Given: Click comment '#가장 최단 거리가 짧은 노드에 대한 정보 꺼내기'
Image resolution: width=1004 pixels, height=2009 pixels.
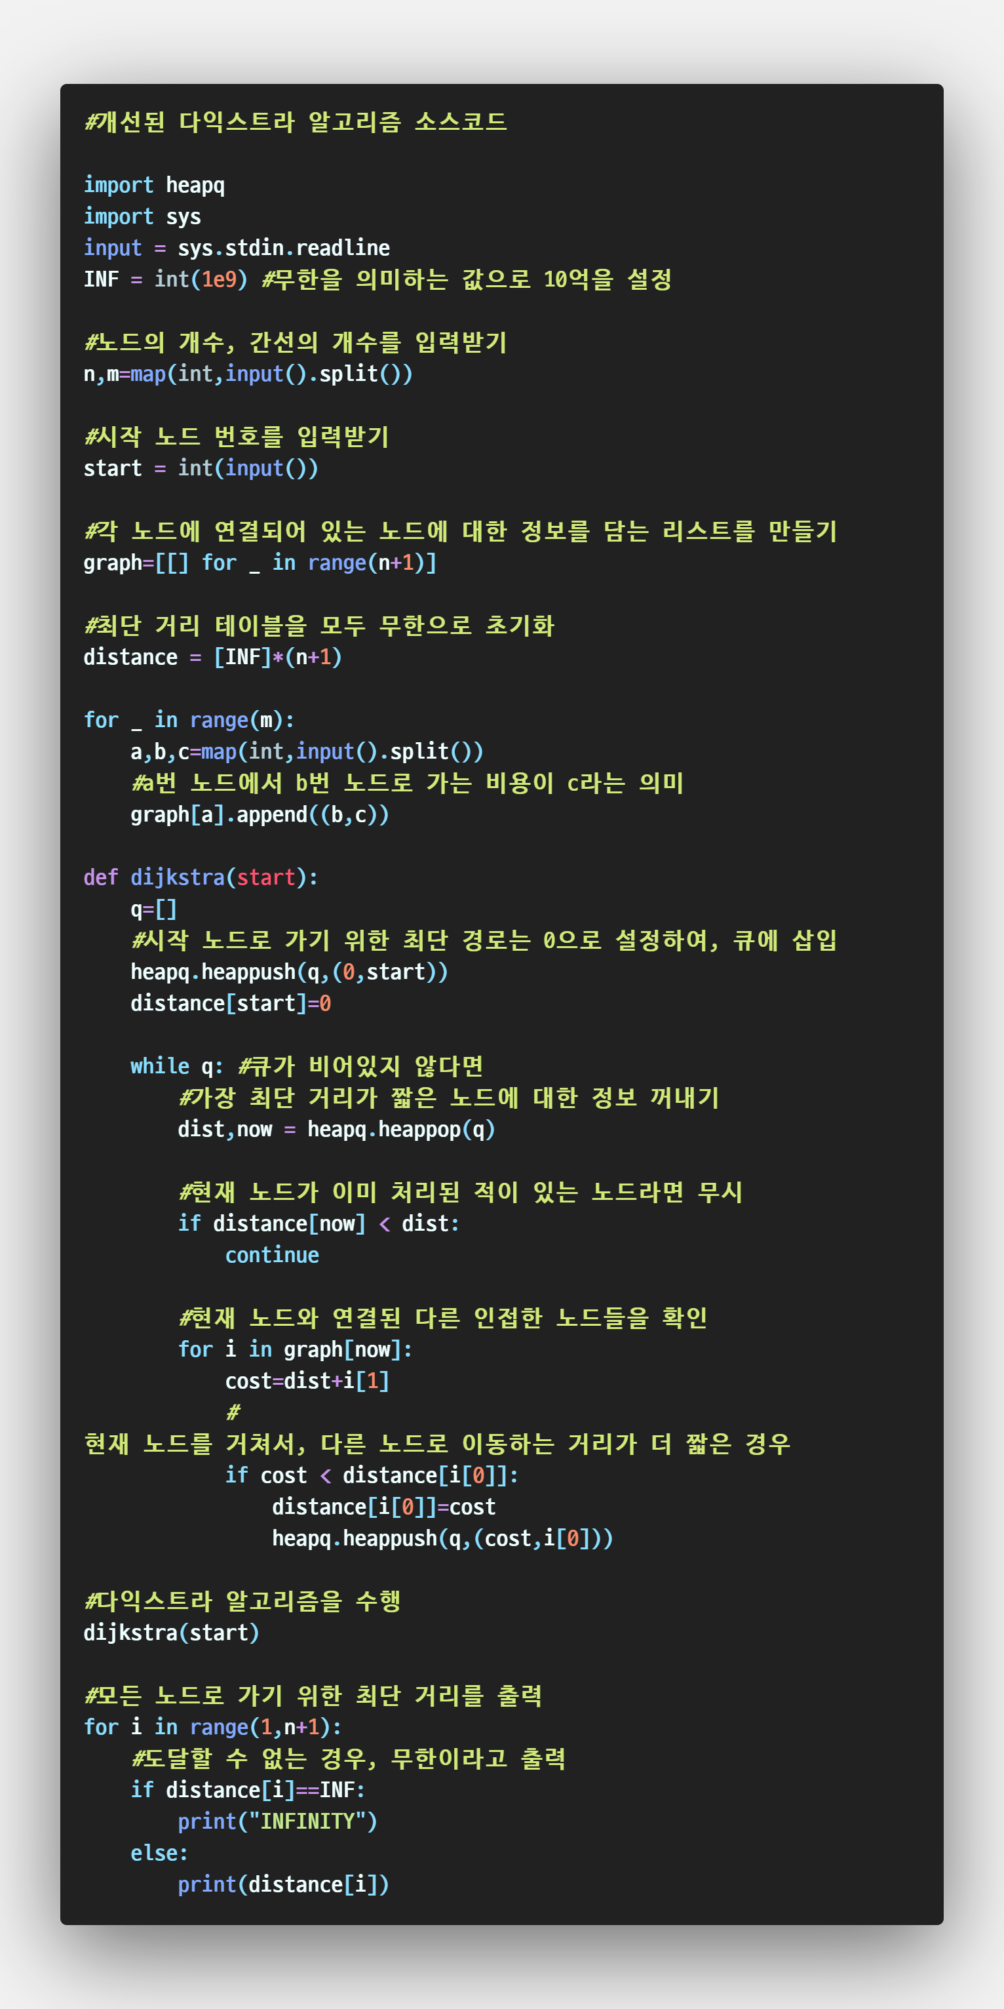Looking at the screenshot, I should (x=449, y=1098).
